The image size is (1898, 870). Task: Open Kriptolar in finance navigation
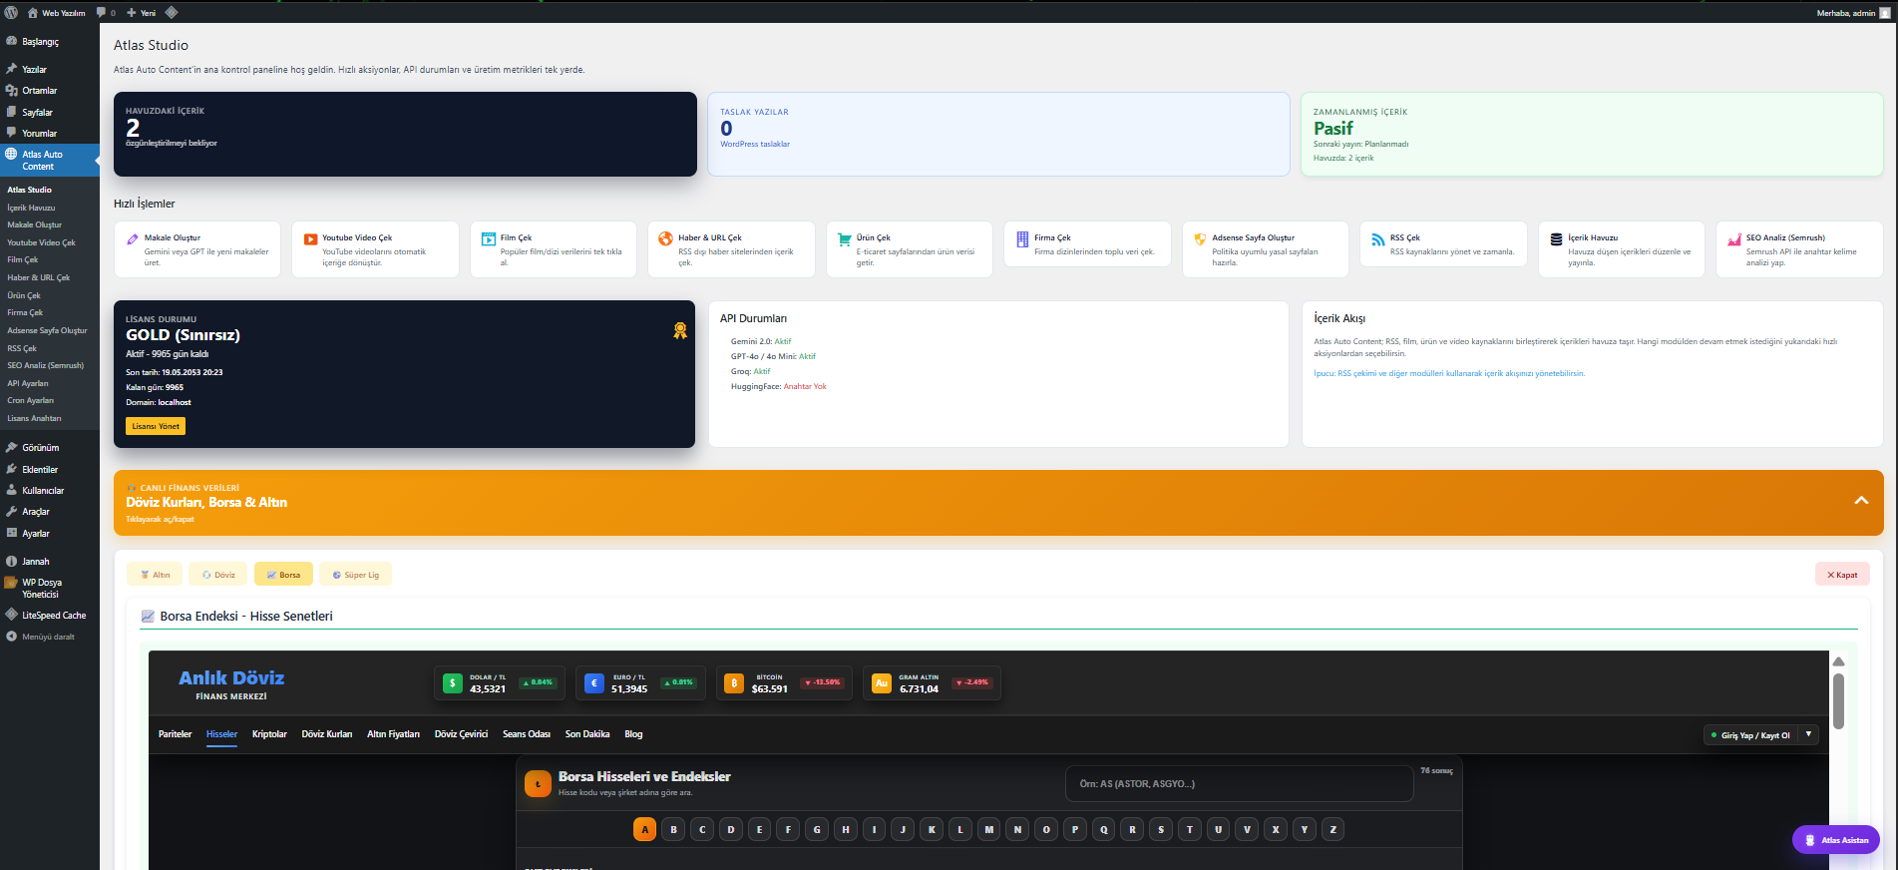pyautogui.click(x=269, y=734)
